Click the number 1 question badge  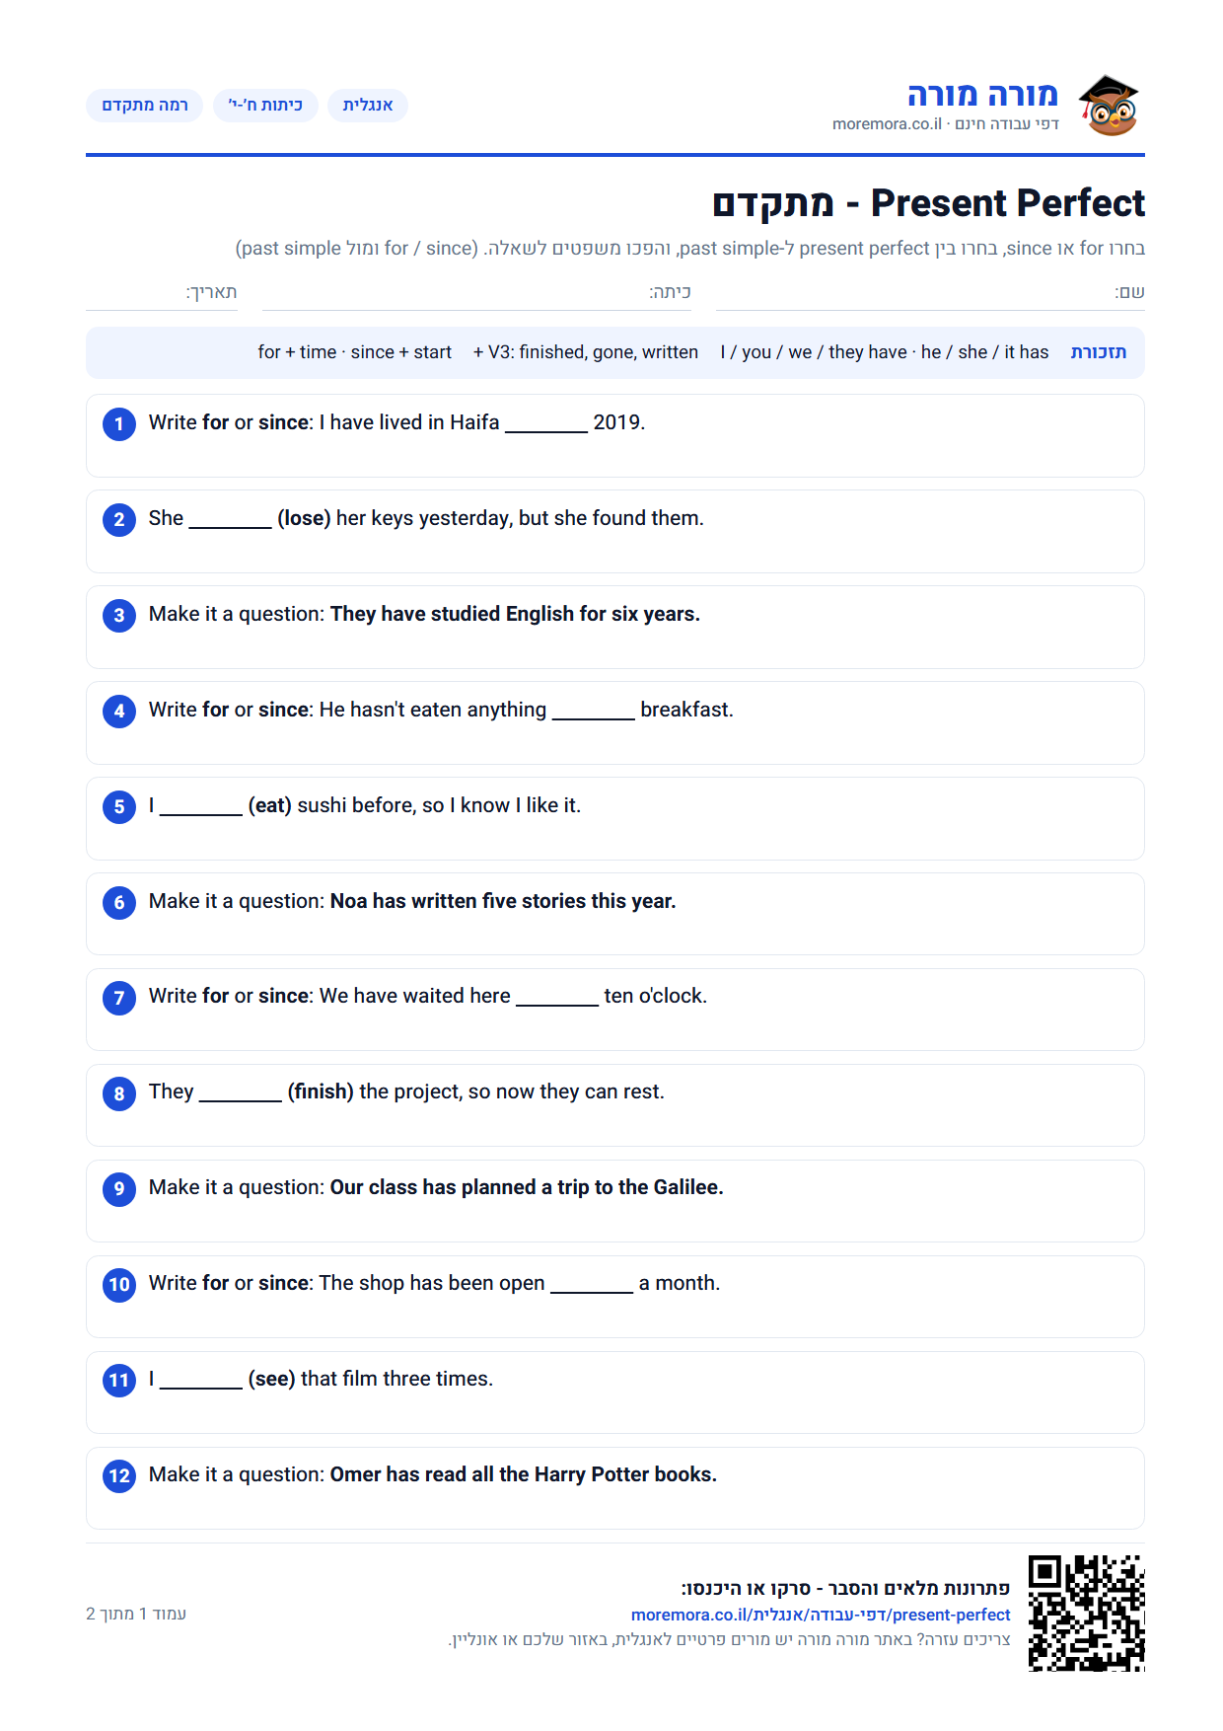click(x=119, y=424)
